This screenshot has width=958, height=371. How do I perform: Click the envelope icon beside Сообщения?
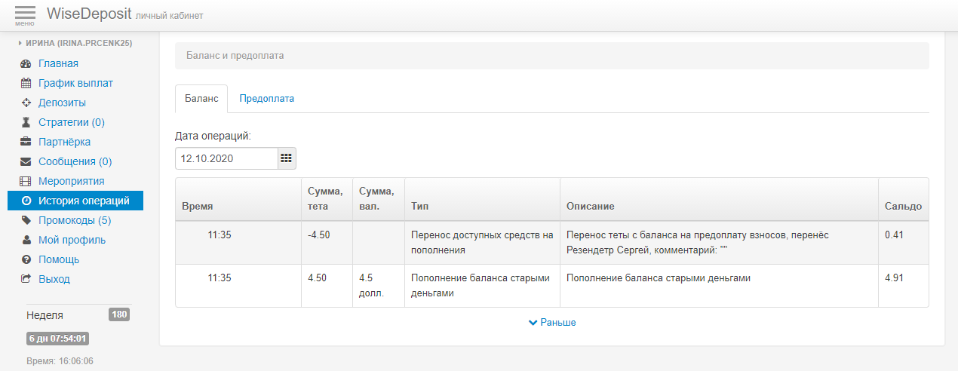pos(26,162)
